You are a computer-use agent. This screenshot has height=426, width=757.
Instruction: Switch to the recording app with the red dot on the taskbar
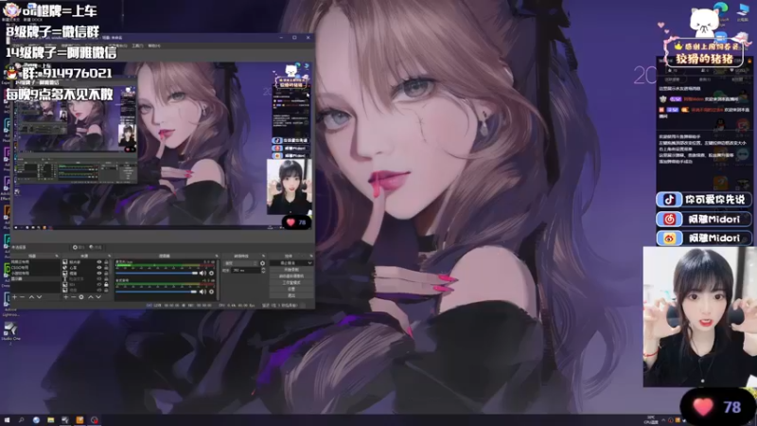pyautogui.click(x=94, y=420)
